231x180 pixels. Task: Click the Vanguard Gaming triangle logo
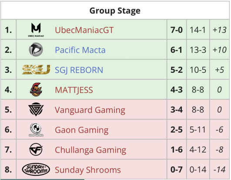tap(36, 109)
